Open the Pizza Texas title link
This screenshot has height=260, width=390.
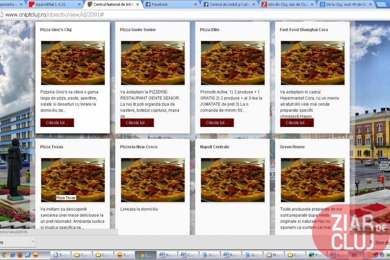click(52, 147)
